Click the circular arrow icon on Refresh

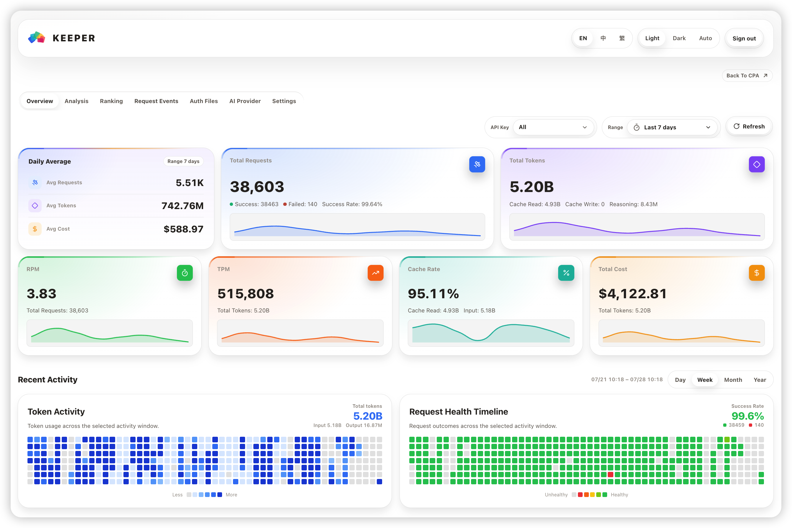pos(736,126)
